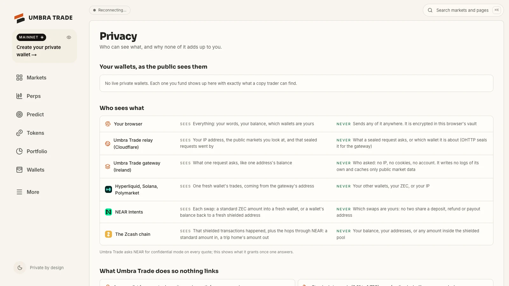
Task: Click the Umbra Trade logo icon
Action: point(19,18)
